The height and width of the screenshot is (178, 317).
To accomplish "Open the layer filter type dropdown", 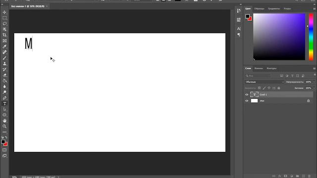I will (258, 76).
